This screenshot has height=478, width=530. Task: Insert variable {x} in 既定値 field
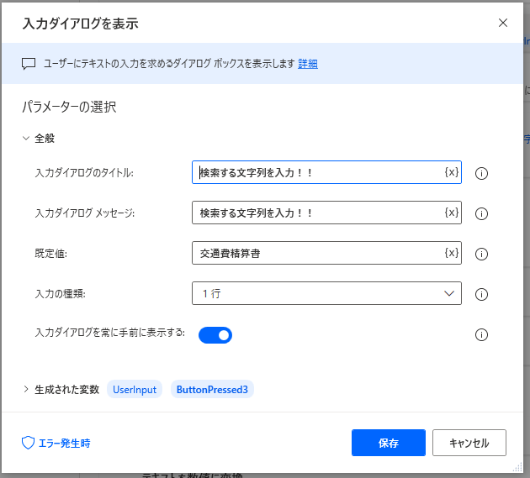tap(452, 253)
